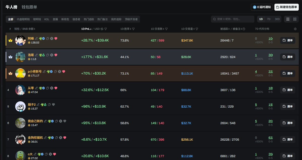Open the X icon in 金狗挖掘机's row
Image resolution: width=302 pixels, height=160 pixels.
[x=60, y=138]
